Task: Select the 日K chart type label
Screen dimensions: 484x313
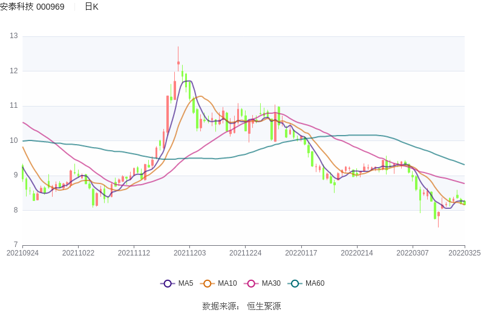Action: point(91,7)
